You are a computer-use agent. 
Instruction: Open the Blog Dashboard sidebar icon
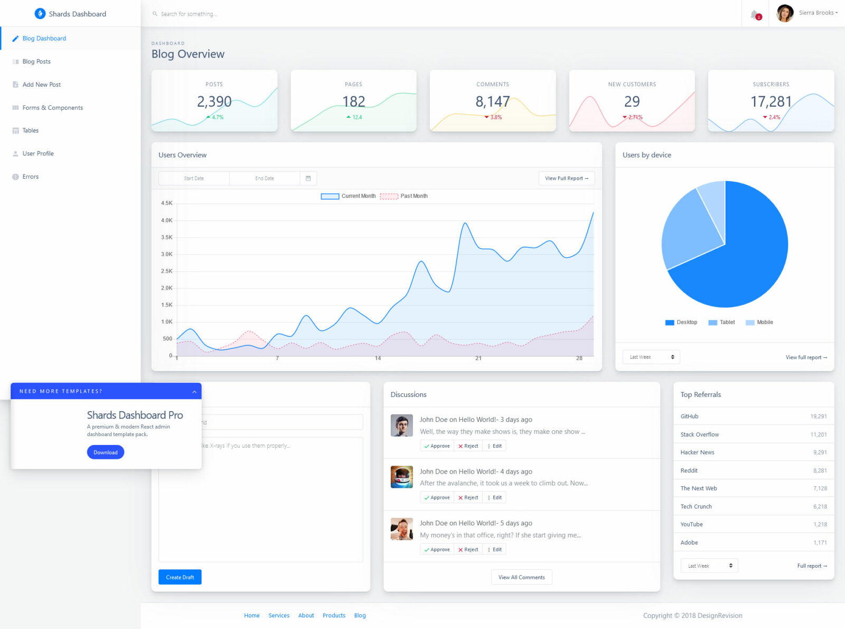pyautogui.click(x=15, y=38)
